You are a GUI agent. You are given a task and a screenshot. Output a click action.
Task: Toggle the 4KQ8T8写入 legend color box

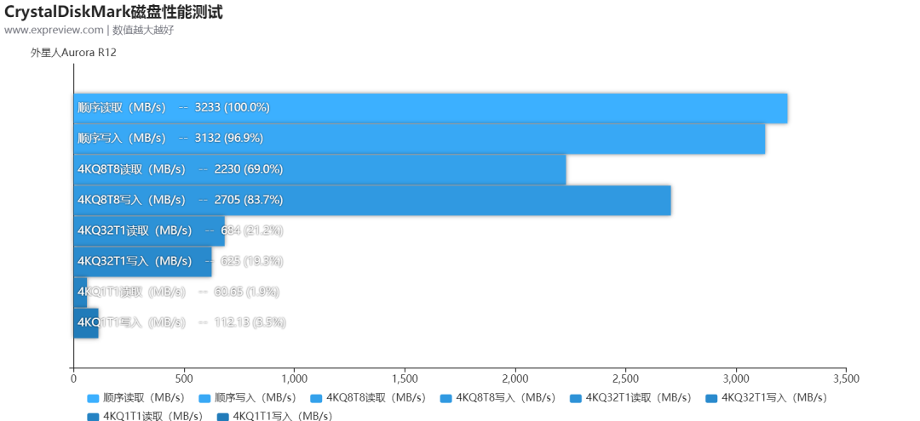446,398
